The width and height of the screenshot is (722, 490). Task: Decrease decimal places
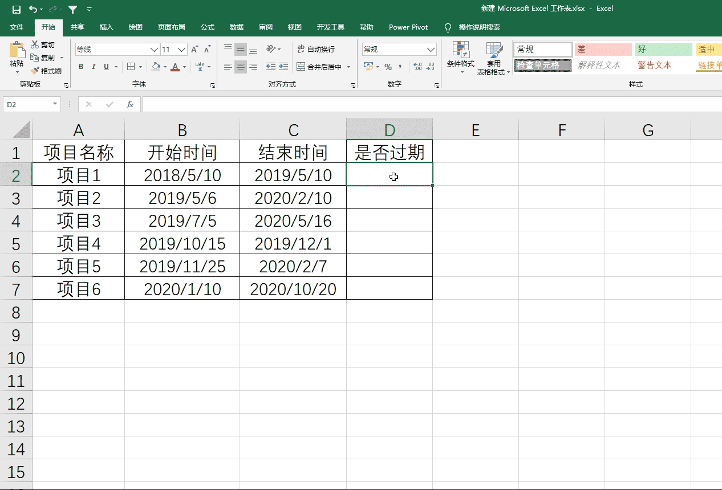pyautogui.click(x=431, y=67)
